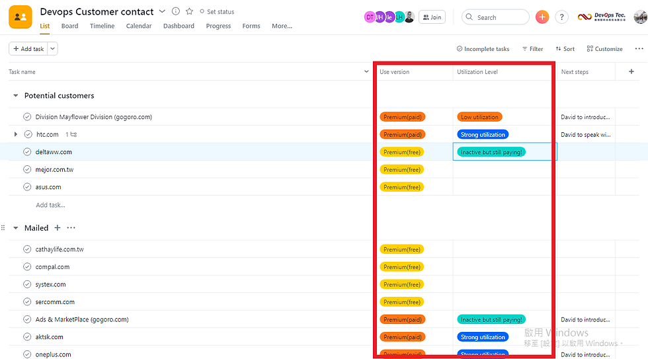Image resolution: width=648 pixels, height=359 pixels.
Task: Open the Forms tab
Action: [251, 26]
